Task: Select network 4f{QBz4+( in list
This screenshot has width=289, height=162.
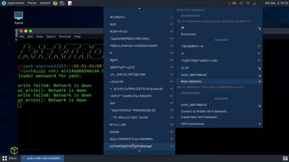Action: [140, 17]
